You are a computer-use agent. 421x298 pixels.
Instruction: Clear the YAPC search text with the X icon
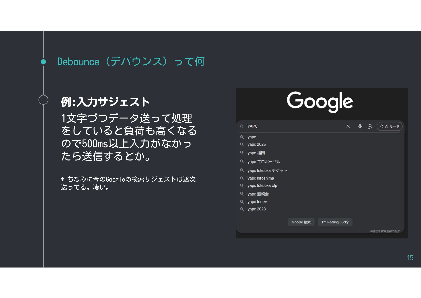[348, 126]
